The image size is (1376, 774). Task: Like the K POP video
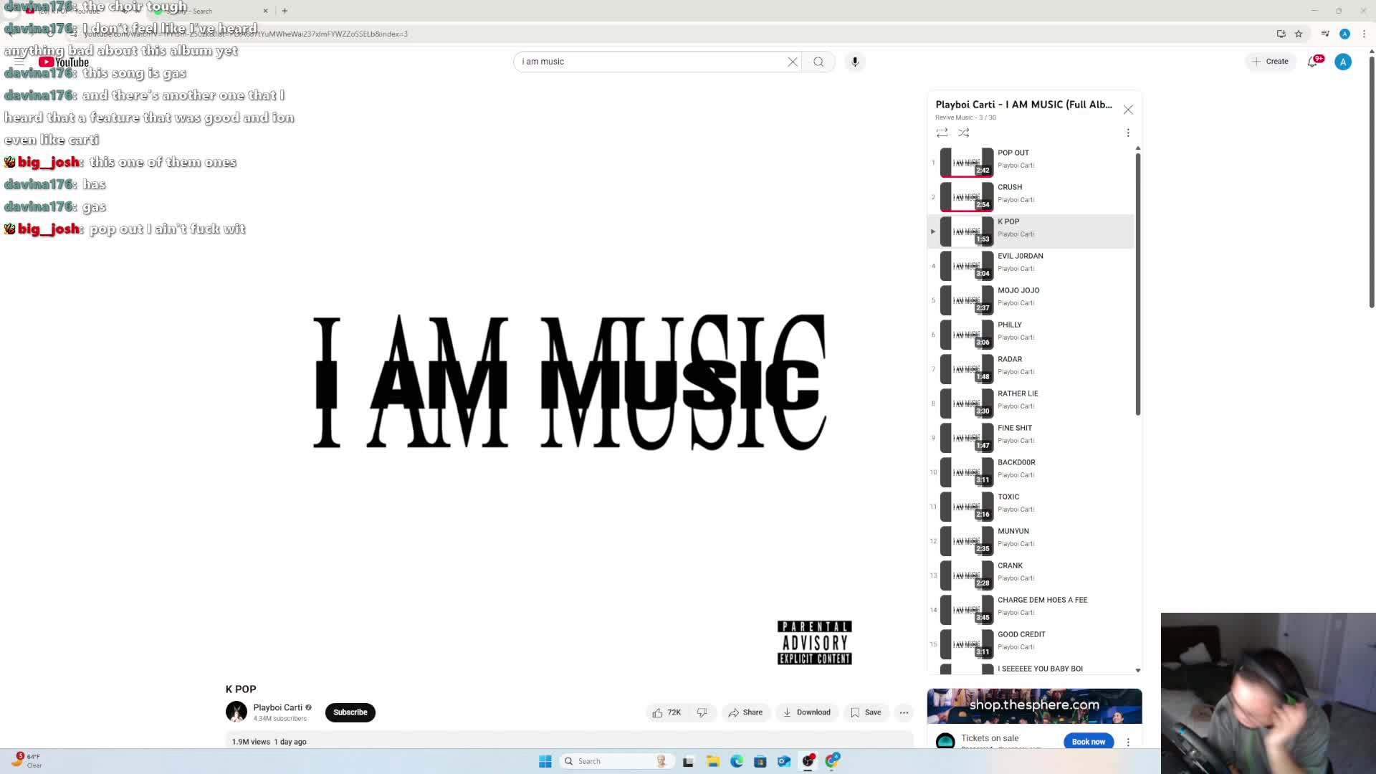point(667,712)
